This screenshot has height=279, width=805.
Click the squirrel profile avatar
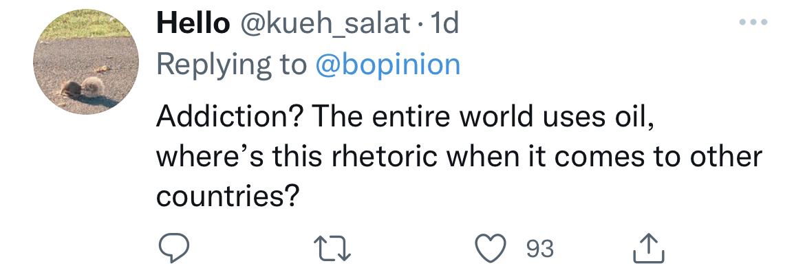[x=85, y=62]
